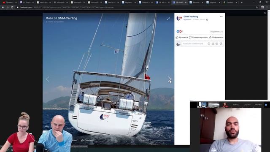Image resolution: width=270 pixels, height=152 pixels.
Task: Like the photo with 'Нравится' button
Action: [182, 37]
